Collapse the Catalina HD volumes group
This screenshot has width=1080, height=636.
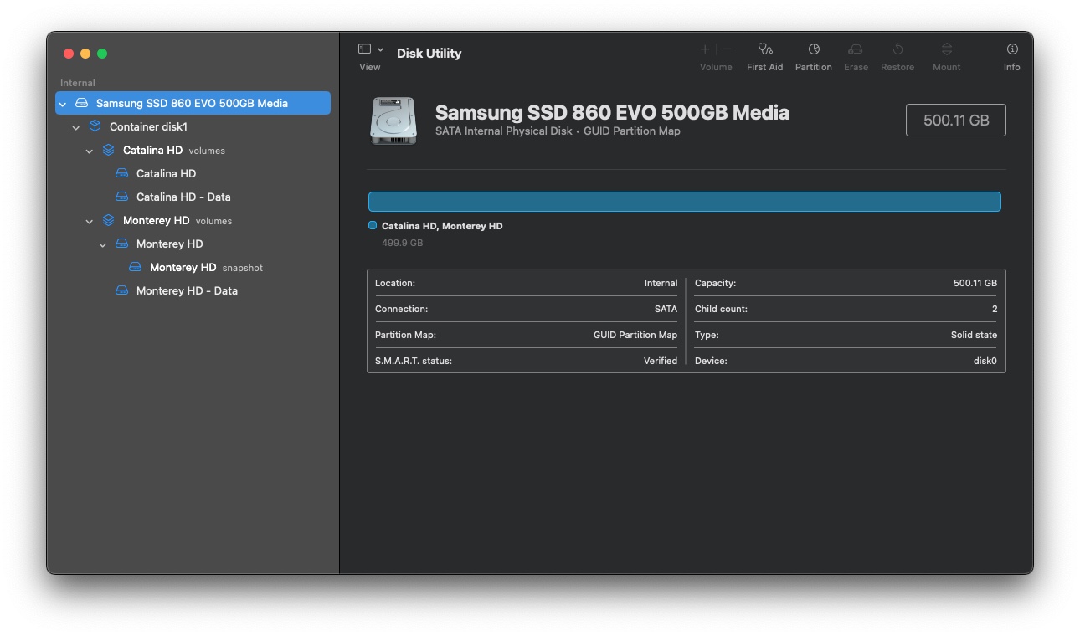(x=90, y=151)
